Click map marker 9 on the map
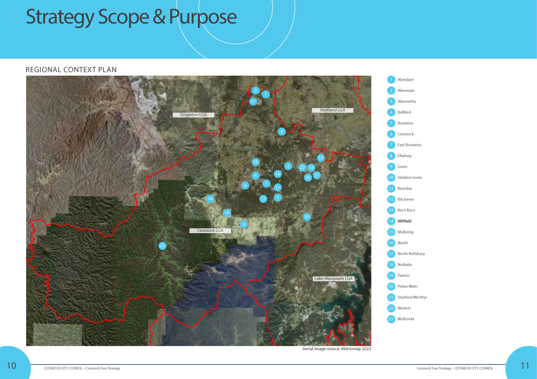This screenshot has width=537, height=379. click(x=281, y=131)
